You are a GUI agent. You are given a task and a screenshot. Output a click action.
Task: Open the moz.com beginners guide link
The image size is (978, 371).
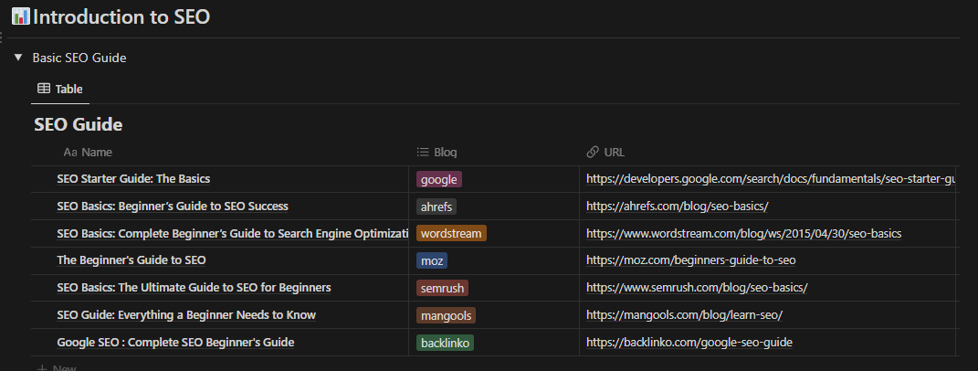[x=690, y=260]
